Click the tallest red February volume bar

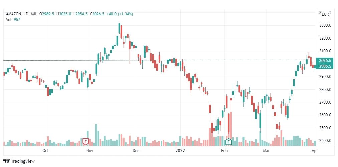tap(231, 129)
